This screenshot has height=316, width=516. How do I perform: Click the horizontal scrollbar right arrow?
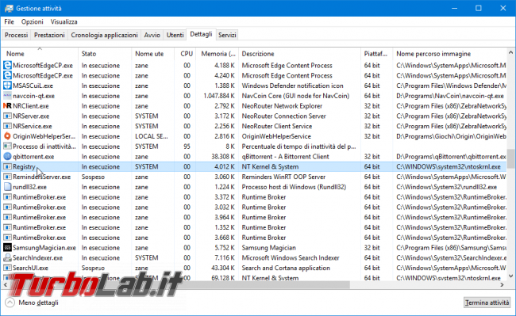coord(503,285)
